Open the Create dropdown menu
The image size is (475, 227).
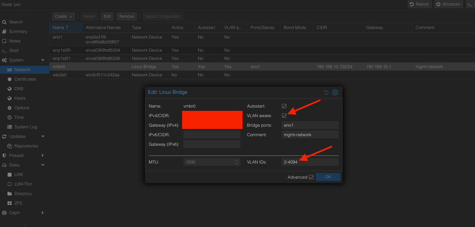point(63,16)
